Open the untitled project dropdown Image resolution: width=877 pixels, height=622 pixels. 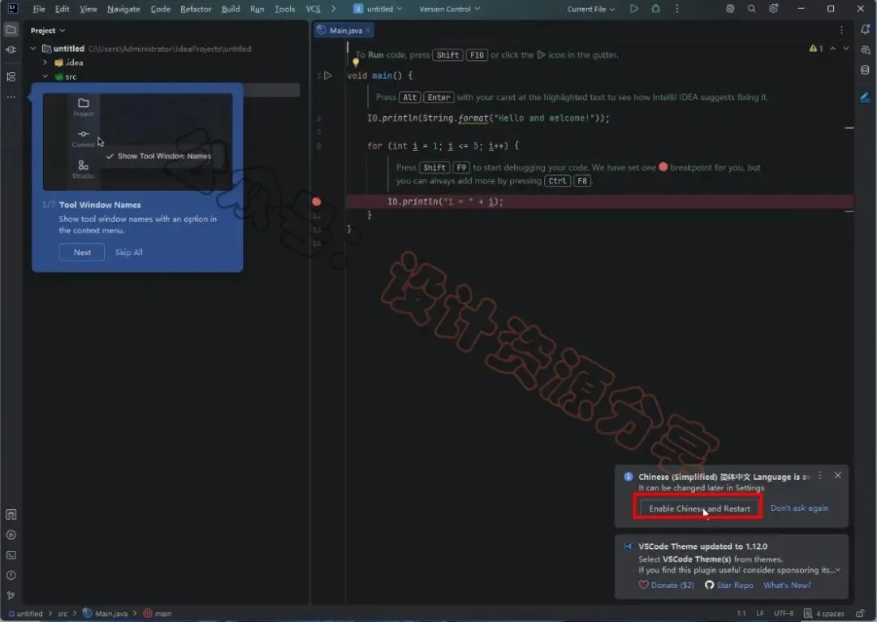click(378, 9)
